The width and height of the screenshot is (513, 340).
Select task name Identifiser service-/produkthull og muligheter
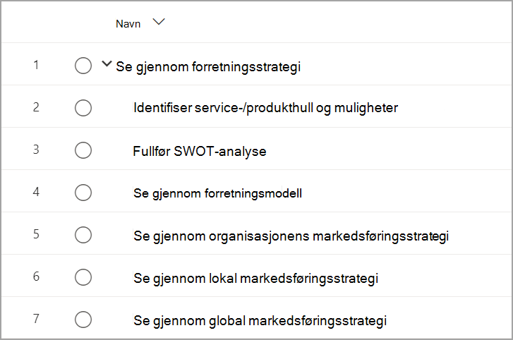point(265,108)
